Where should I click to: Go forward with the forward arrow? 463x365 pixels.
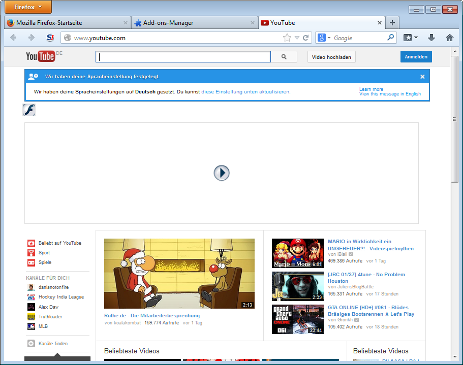pyautogui.click(x=32, y=38)
